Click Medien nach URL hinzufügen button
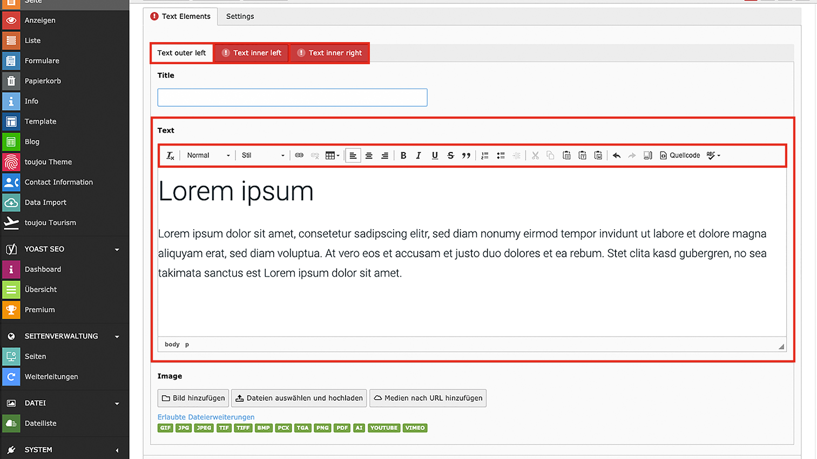The image size is (817, 459). coord(428,398)
